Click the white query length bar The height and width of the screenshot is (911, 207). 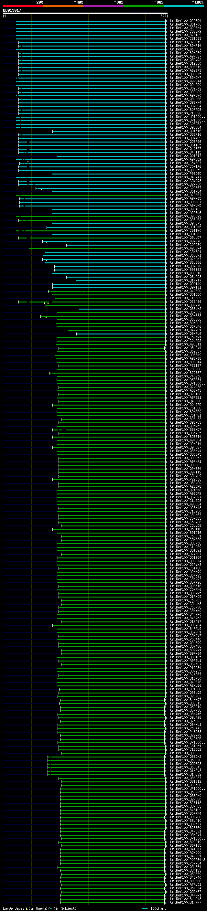coord(85,14)
